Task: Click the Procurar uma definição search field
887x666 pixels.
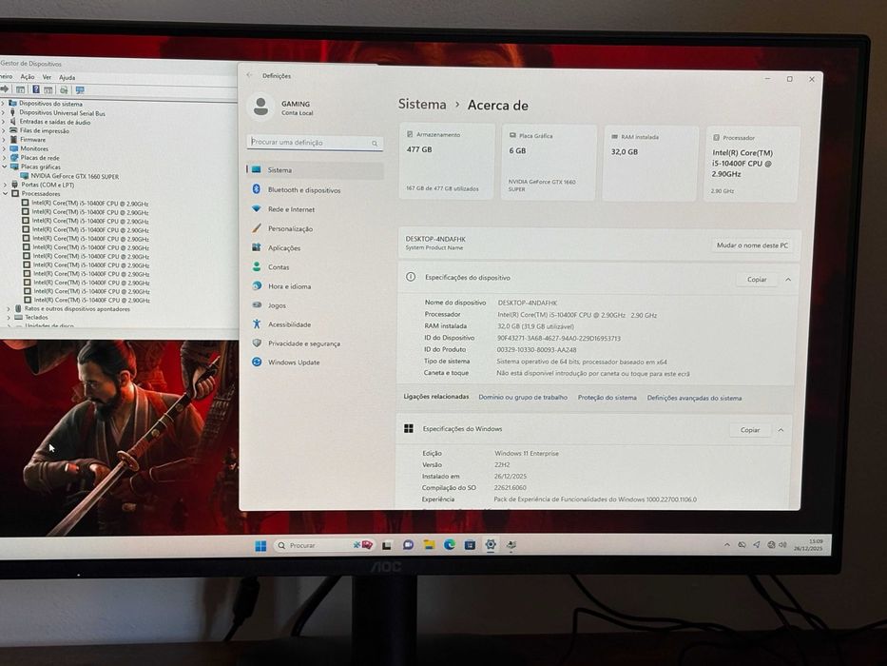Action: pos(315,143)
